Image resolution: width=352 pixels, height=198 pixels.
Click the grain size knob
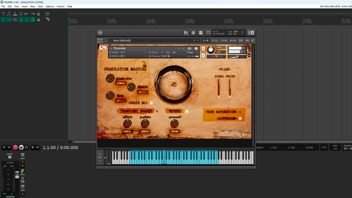(110, 78)
